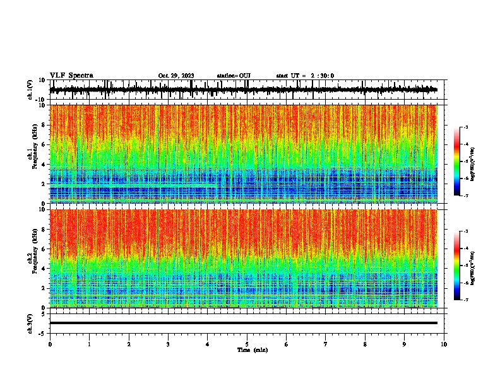Select the "Oct. 29, 2023" date label
Image resolution: width=500 pixels, height=386 pixels.
pyautogui.click(x=176, y=76)
